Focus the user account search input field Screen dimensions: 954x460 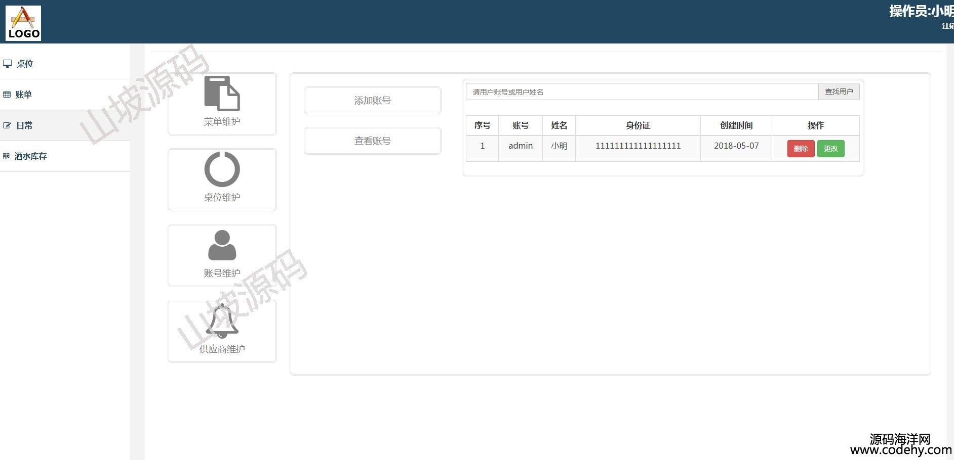pos(642,91)
